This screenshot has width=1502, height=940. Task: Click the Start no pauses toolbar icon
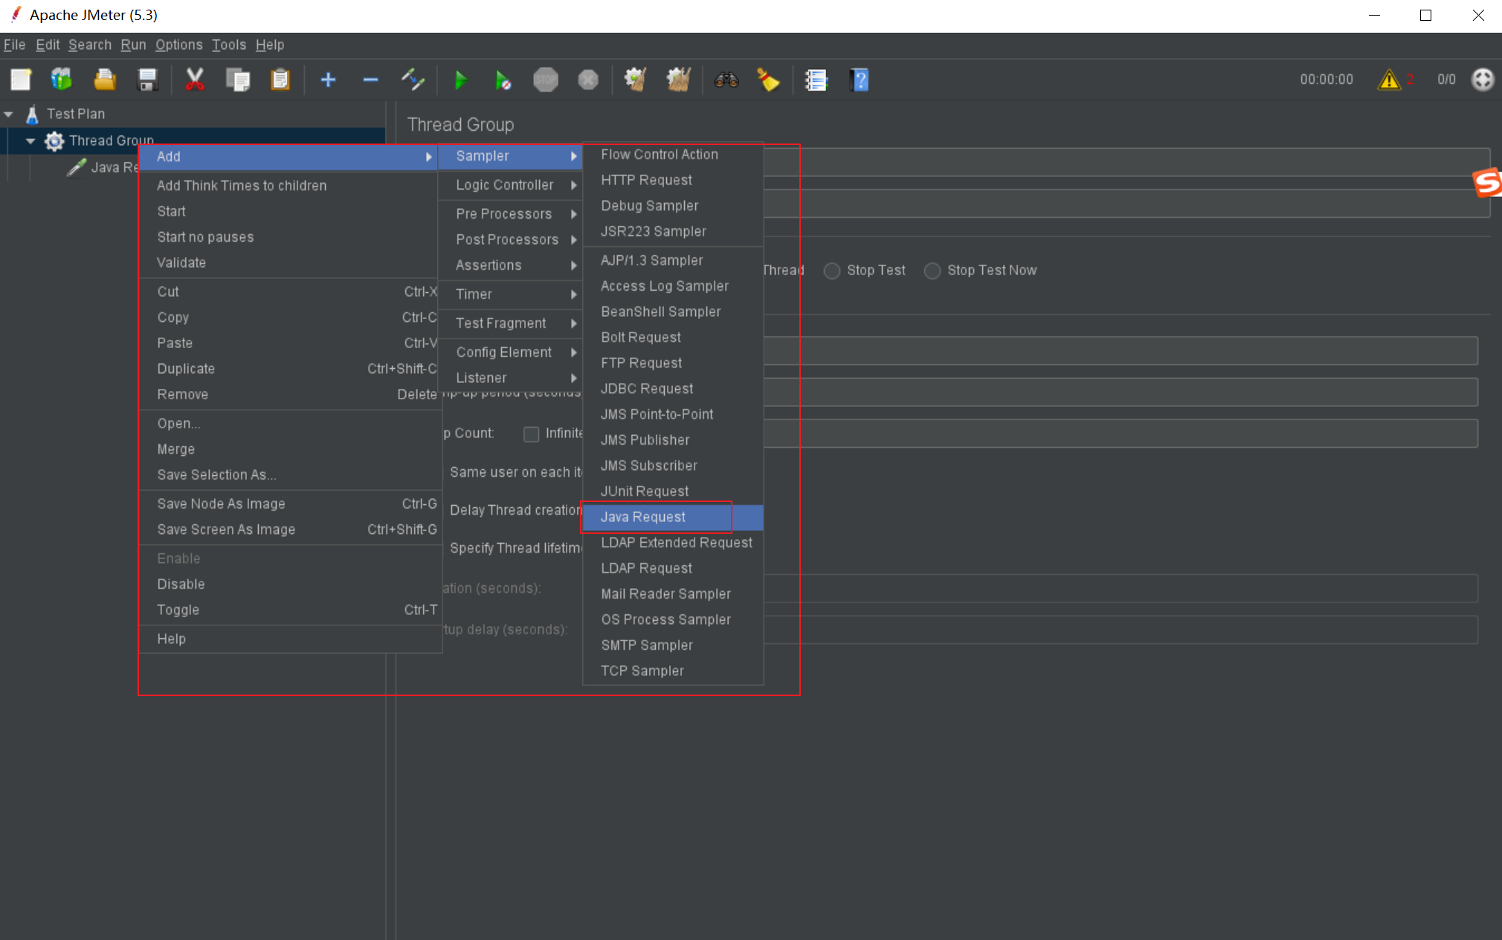(503, 80)
